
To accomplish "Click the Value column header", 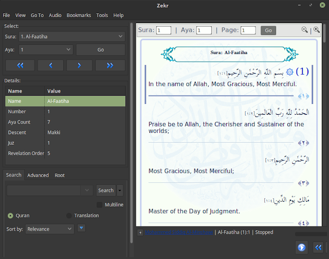I will [x=85, y=91].
